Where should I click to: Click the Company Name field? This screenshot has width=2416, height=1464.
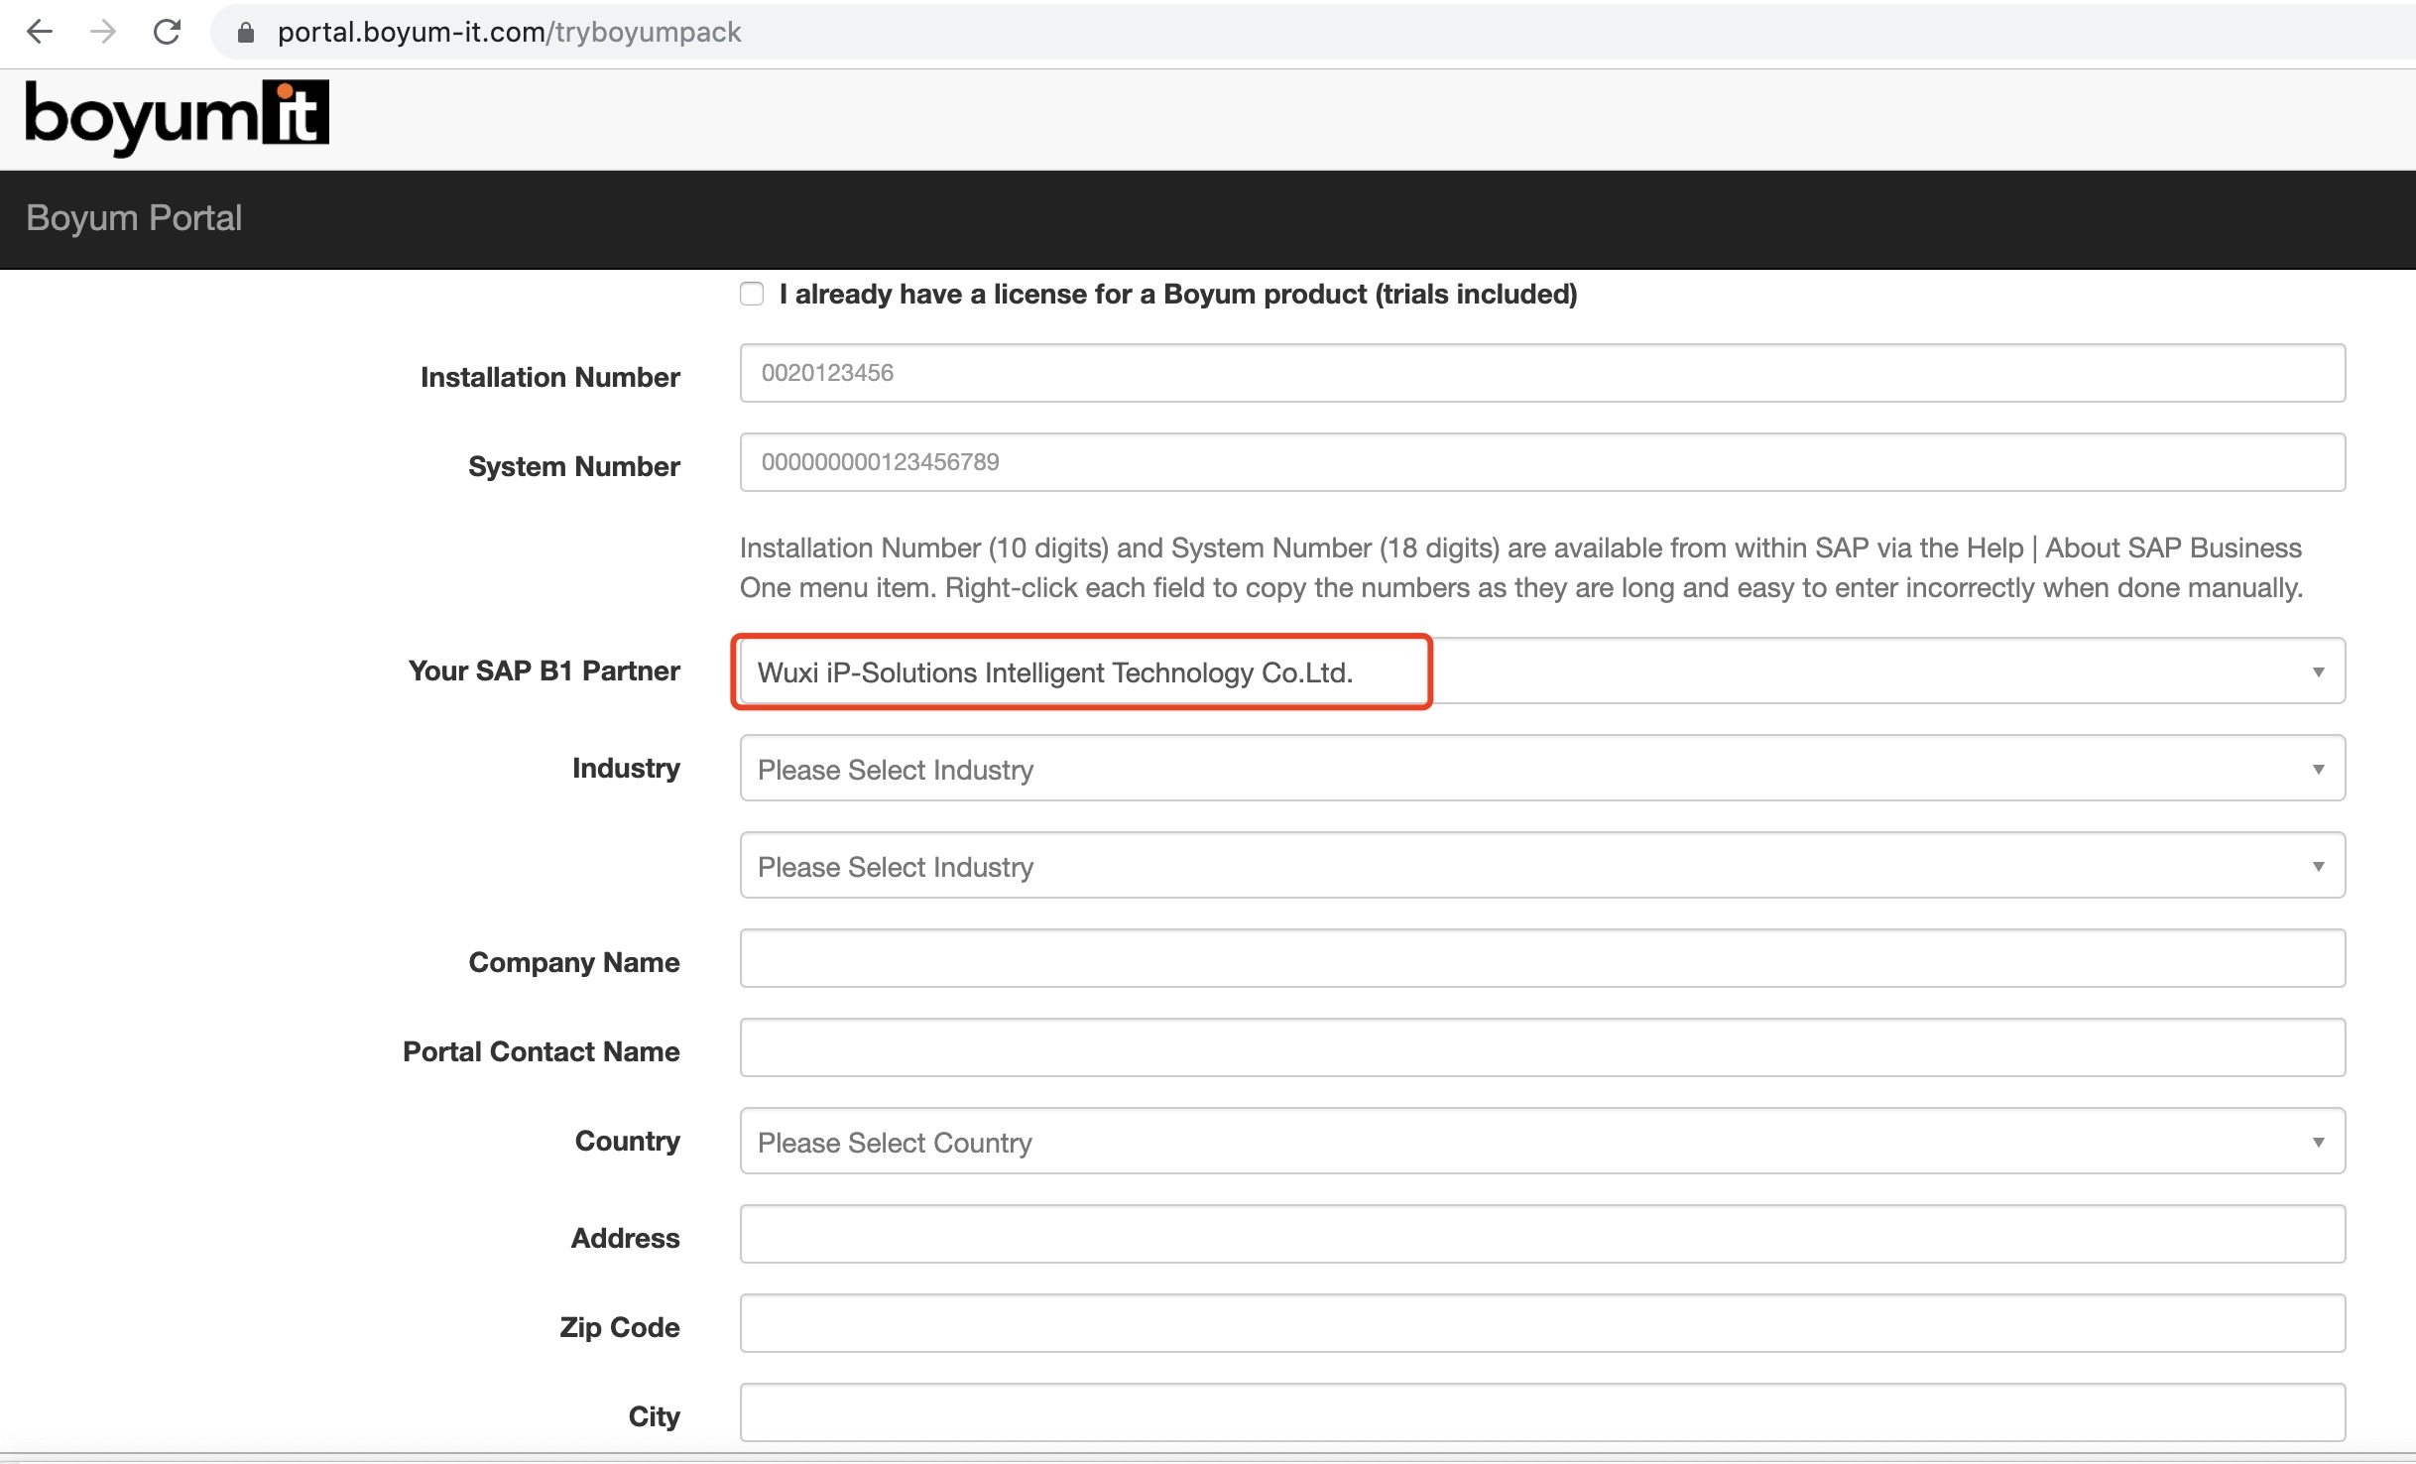click(1542, 958)
